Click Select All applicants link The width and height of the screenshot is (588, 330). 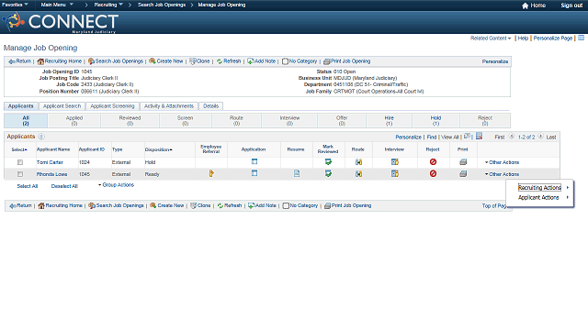coord(27,186)
